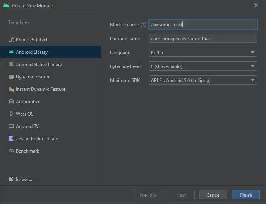Click the Instant Dynamic Feature folder icon
The width and height of the screenshot is (266, 204).
[11, 89]
